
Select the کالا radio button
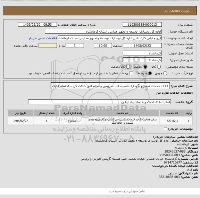(159, 67)
